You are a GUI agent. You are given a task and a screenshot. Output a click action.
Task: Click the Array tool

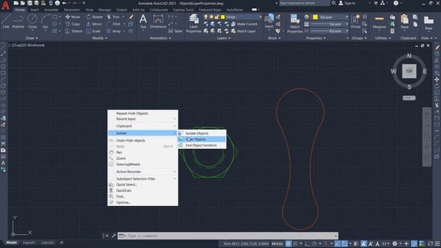click(114, 31)
